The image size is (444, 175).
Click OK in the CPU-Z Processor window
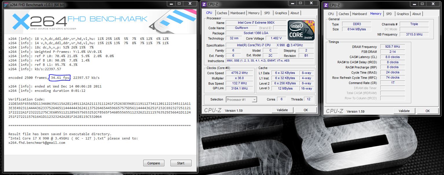[306, 110]
